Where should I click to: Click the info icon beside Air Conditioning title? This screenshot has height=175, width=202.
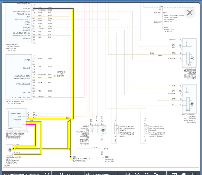tap(47, 174)
